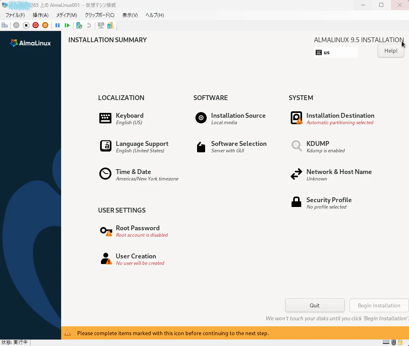
Task: Click the Network & Host Name arrows icon
Action: coord(296,174)
